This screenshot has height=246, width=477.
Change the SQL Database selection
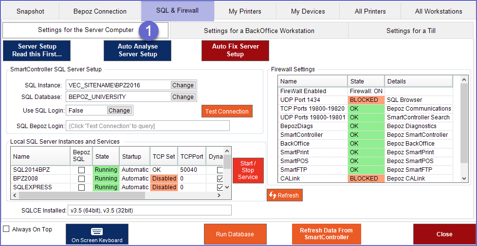point(183,97)
